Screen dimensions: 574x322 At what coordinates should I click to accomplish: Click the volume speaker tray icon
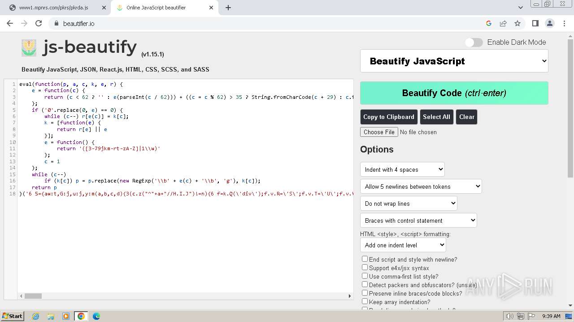coord(509,316)
